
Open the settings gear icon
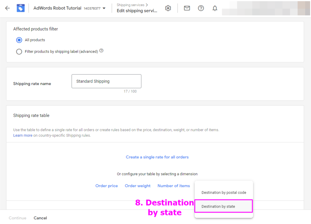168,8
